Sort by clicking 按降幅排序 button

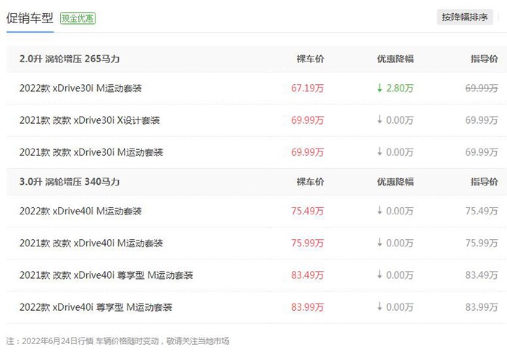click(465, 17)
